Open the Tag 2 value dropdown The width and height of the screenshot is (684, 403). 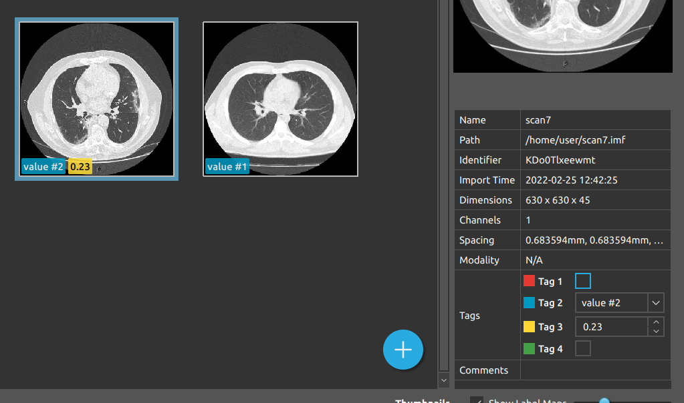pos(656,303)
